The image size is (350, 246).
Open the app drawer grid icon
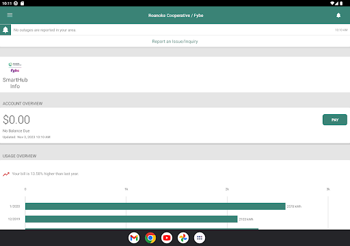click(x=200, y=238)
